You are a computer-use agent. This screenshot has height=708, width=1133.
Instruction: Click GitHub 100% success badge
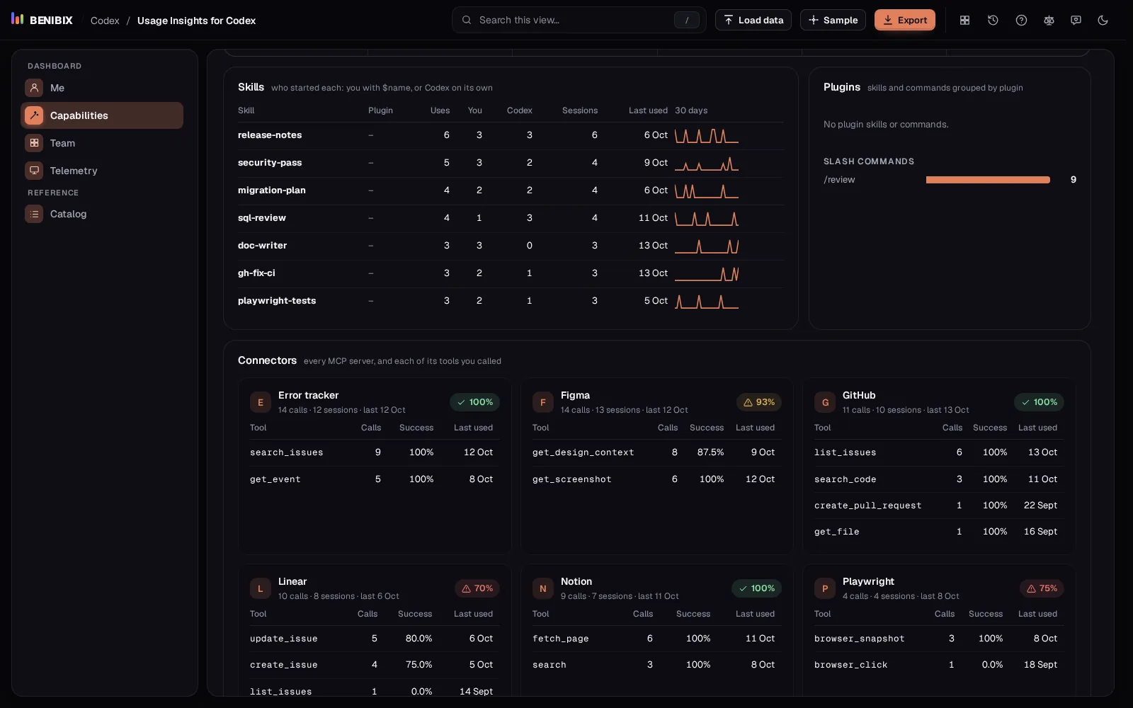1039,402
